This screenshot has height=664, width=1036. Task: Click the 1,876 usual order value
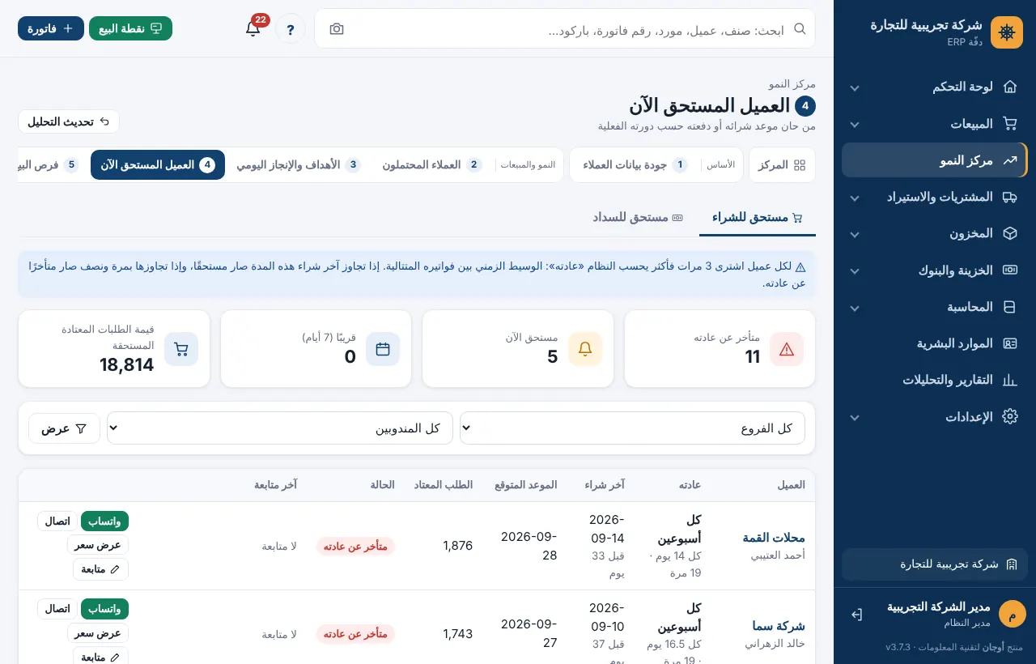click(458, 546)
